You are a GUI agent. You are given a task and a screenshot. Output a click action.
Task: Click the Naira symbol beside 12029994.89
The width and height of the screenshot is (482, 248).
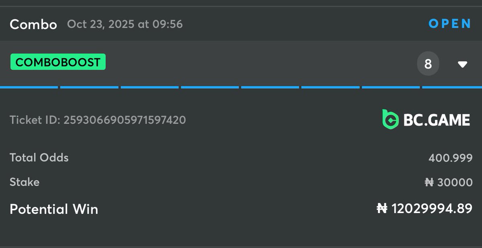(x=382, y=209)
